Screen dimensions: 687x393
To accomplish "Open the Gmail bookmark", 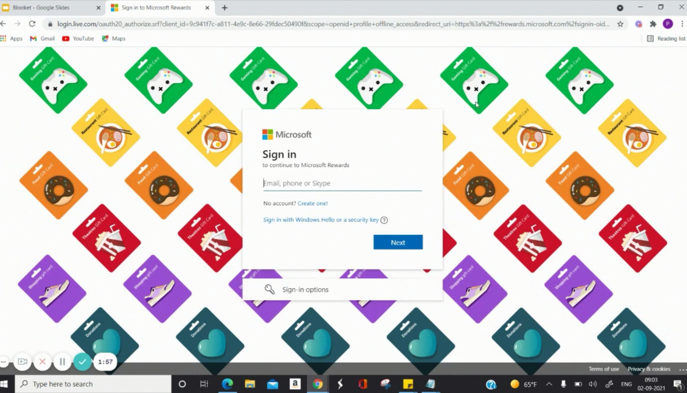I will point(42,38).
